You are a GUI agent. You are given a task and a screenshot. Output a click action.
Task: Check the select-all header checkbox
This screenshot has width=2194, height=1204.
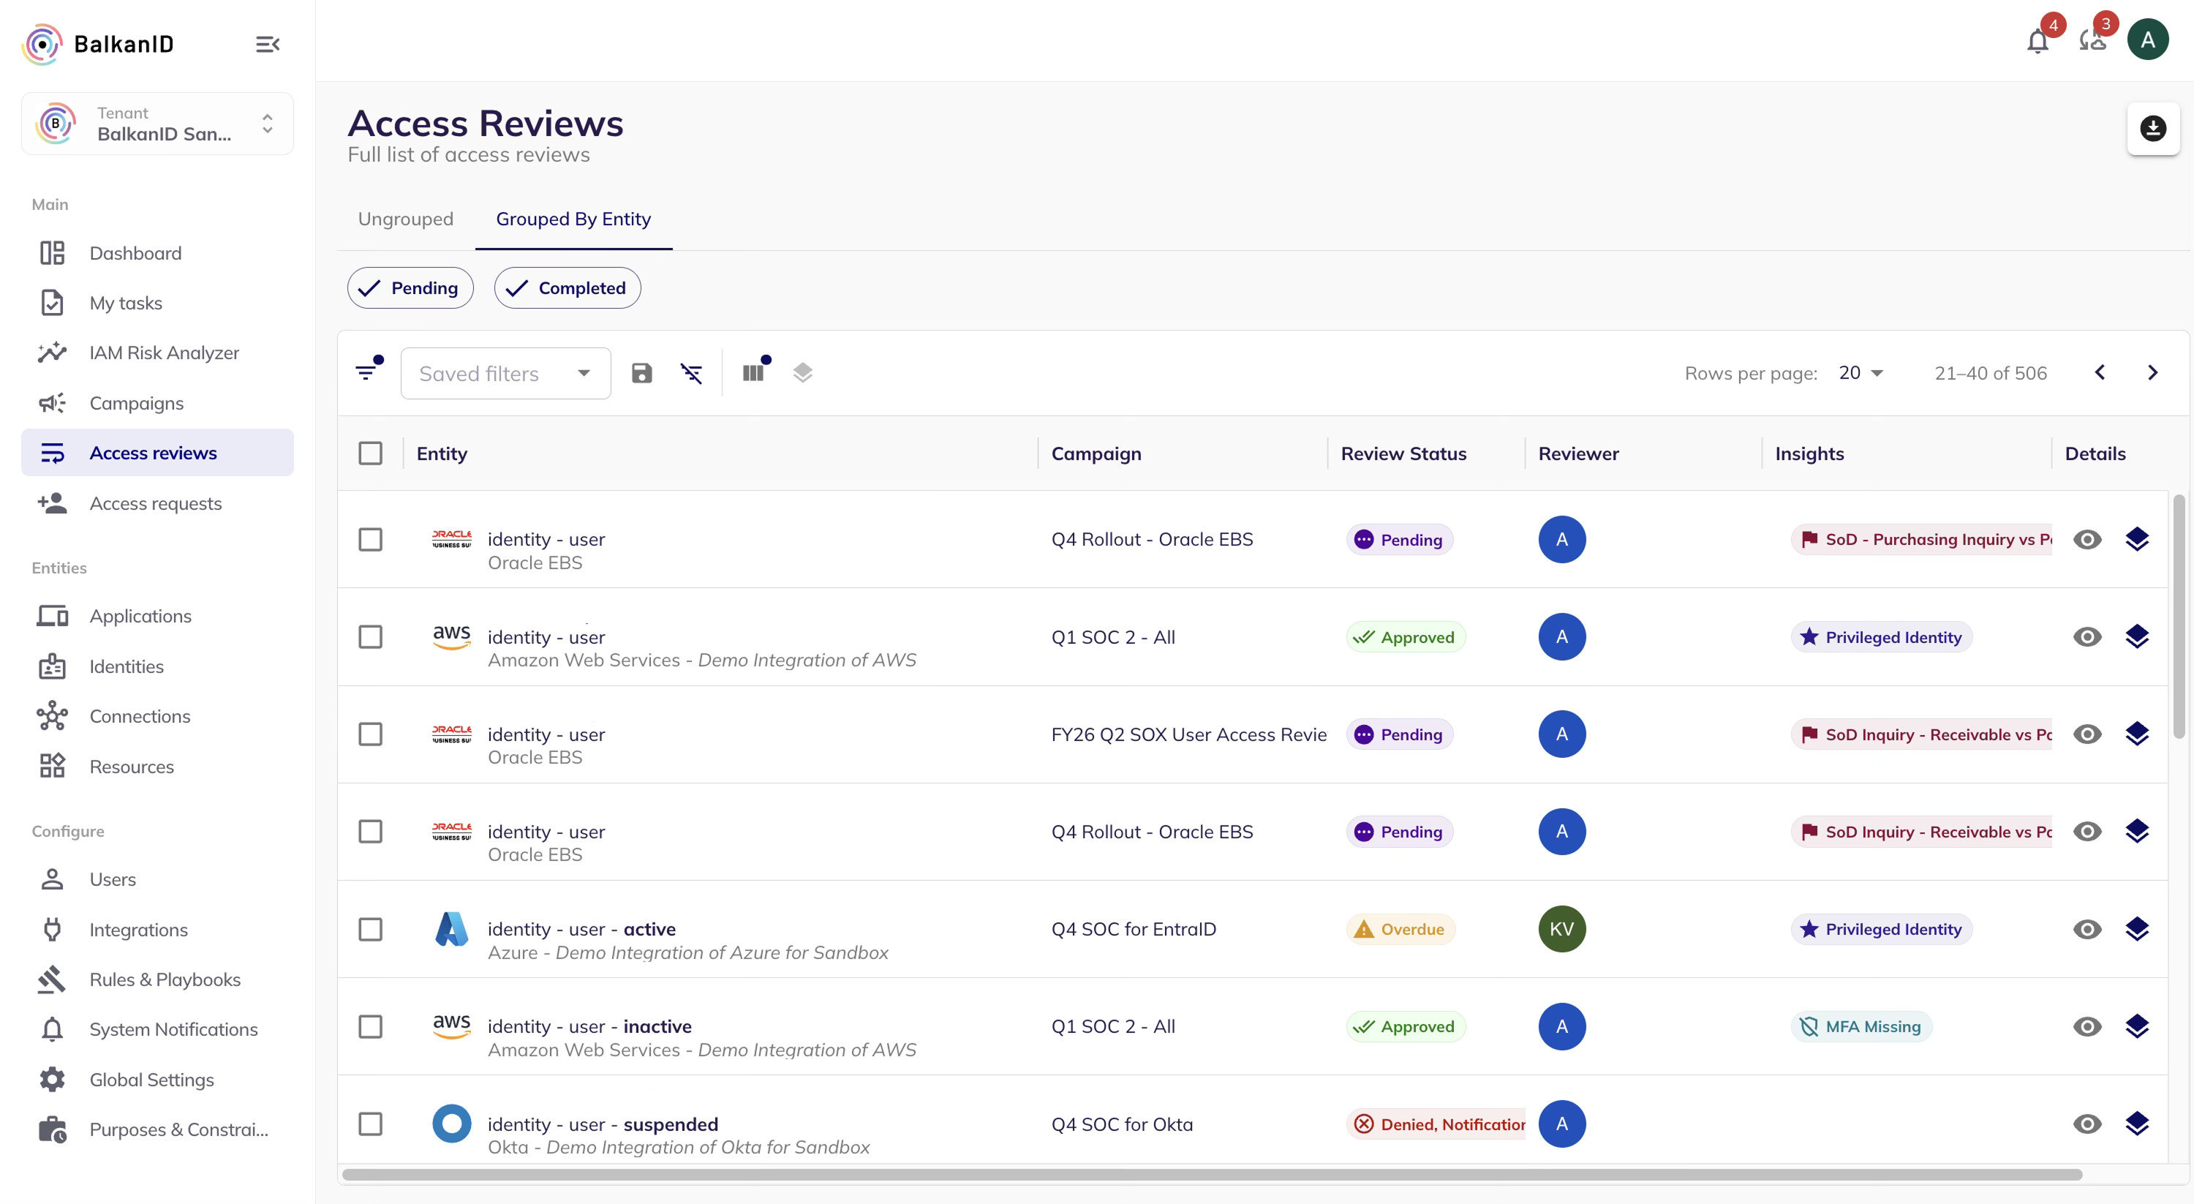pyautogui.click(x=371, y=454)
